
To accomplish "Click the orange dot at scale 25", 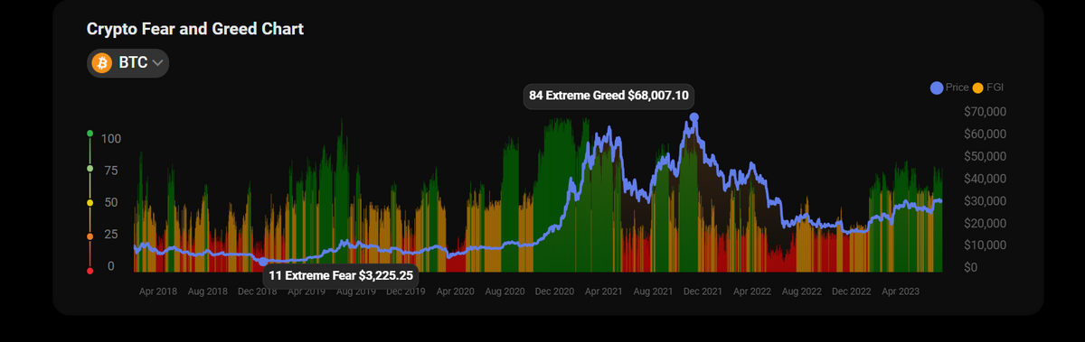I will point(90,236).
